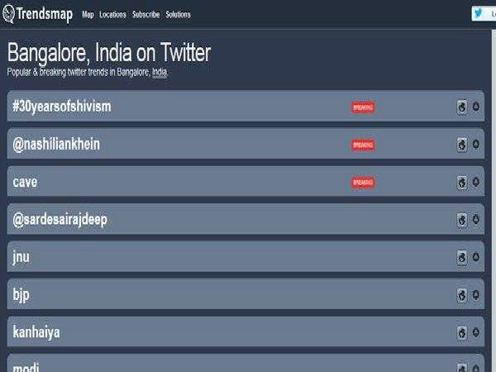Open the jnu trend

pyautogui.click(x=21, y=257)
